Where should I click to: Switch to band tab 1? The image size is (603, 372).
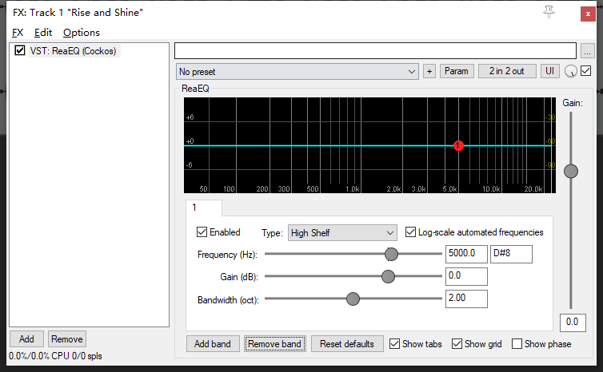[203, 208]
